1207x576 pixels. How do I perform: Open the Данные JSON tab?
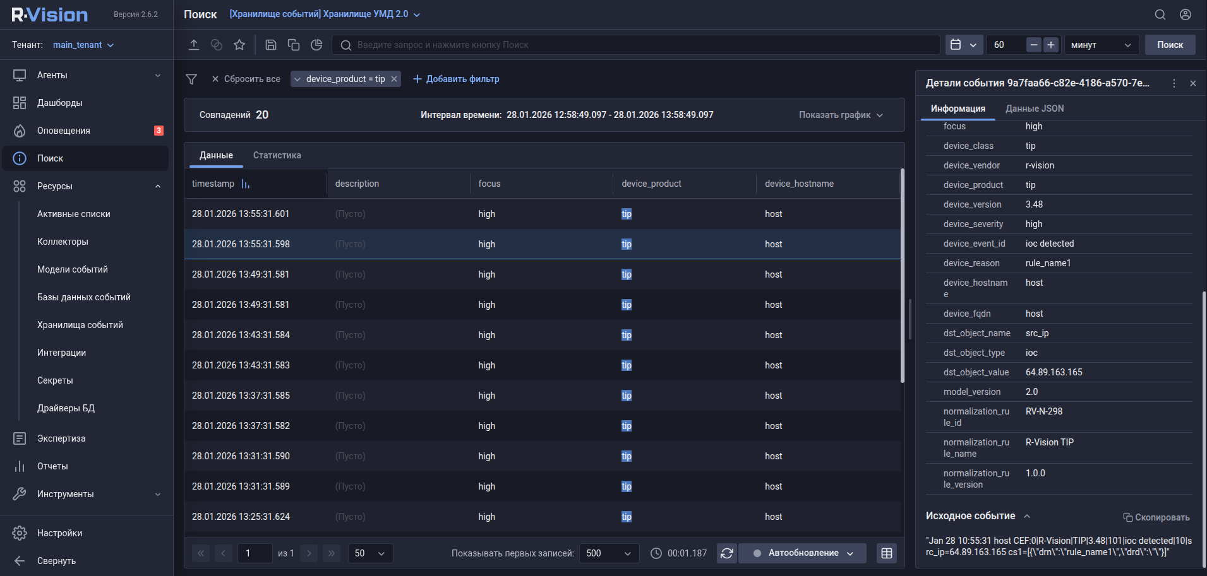(x=1034, y=109)
